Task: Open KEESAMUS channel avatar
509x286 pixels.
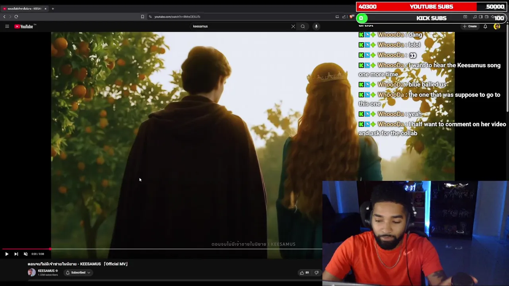Action: point(31,272)
